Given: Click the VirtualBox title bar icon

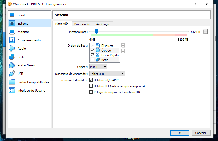Looking at the screenshot, I should 10,4.
